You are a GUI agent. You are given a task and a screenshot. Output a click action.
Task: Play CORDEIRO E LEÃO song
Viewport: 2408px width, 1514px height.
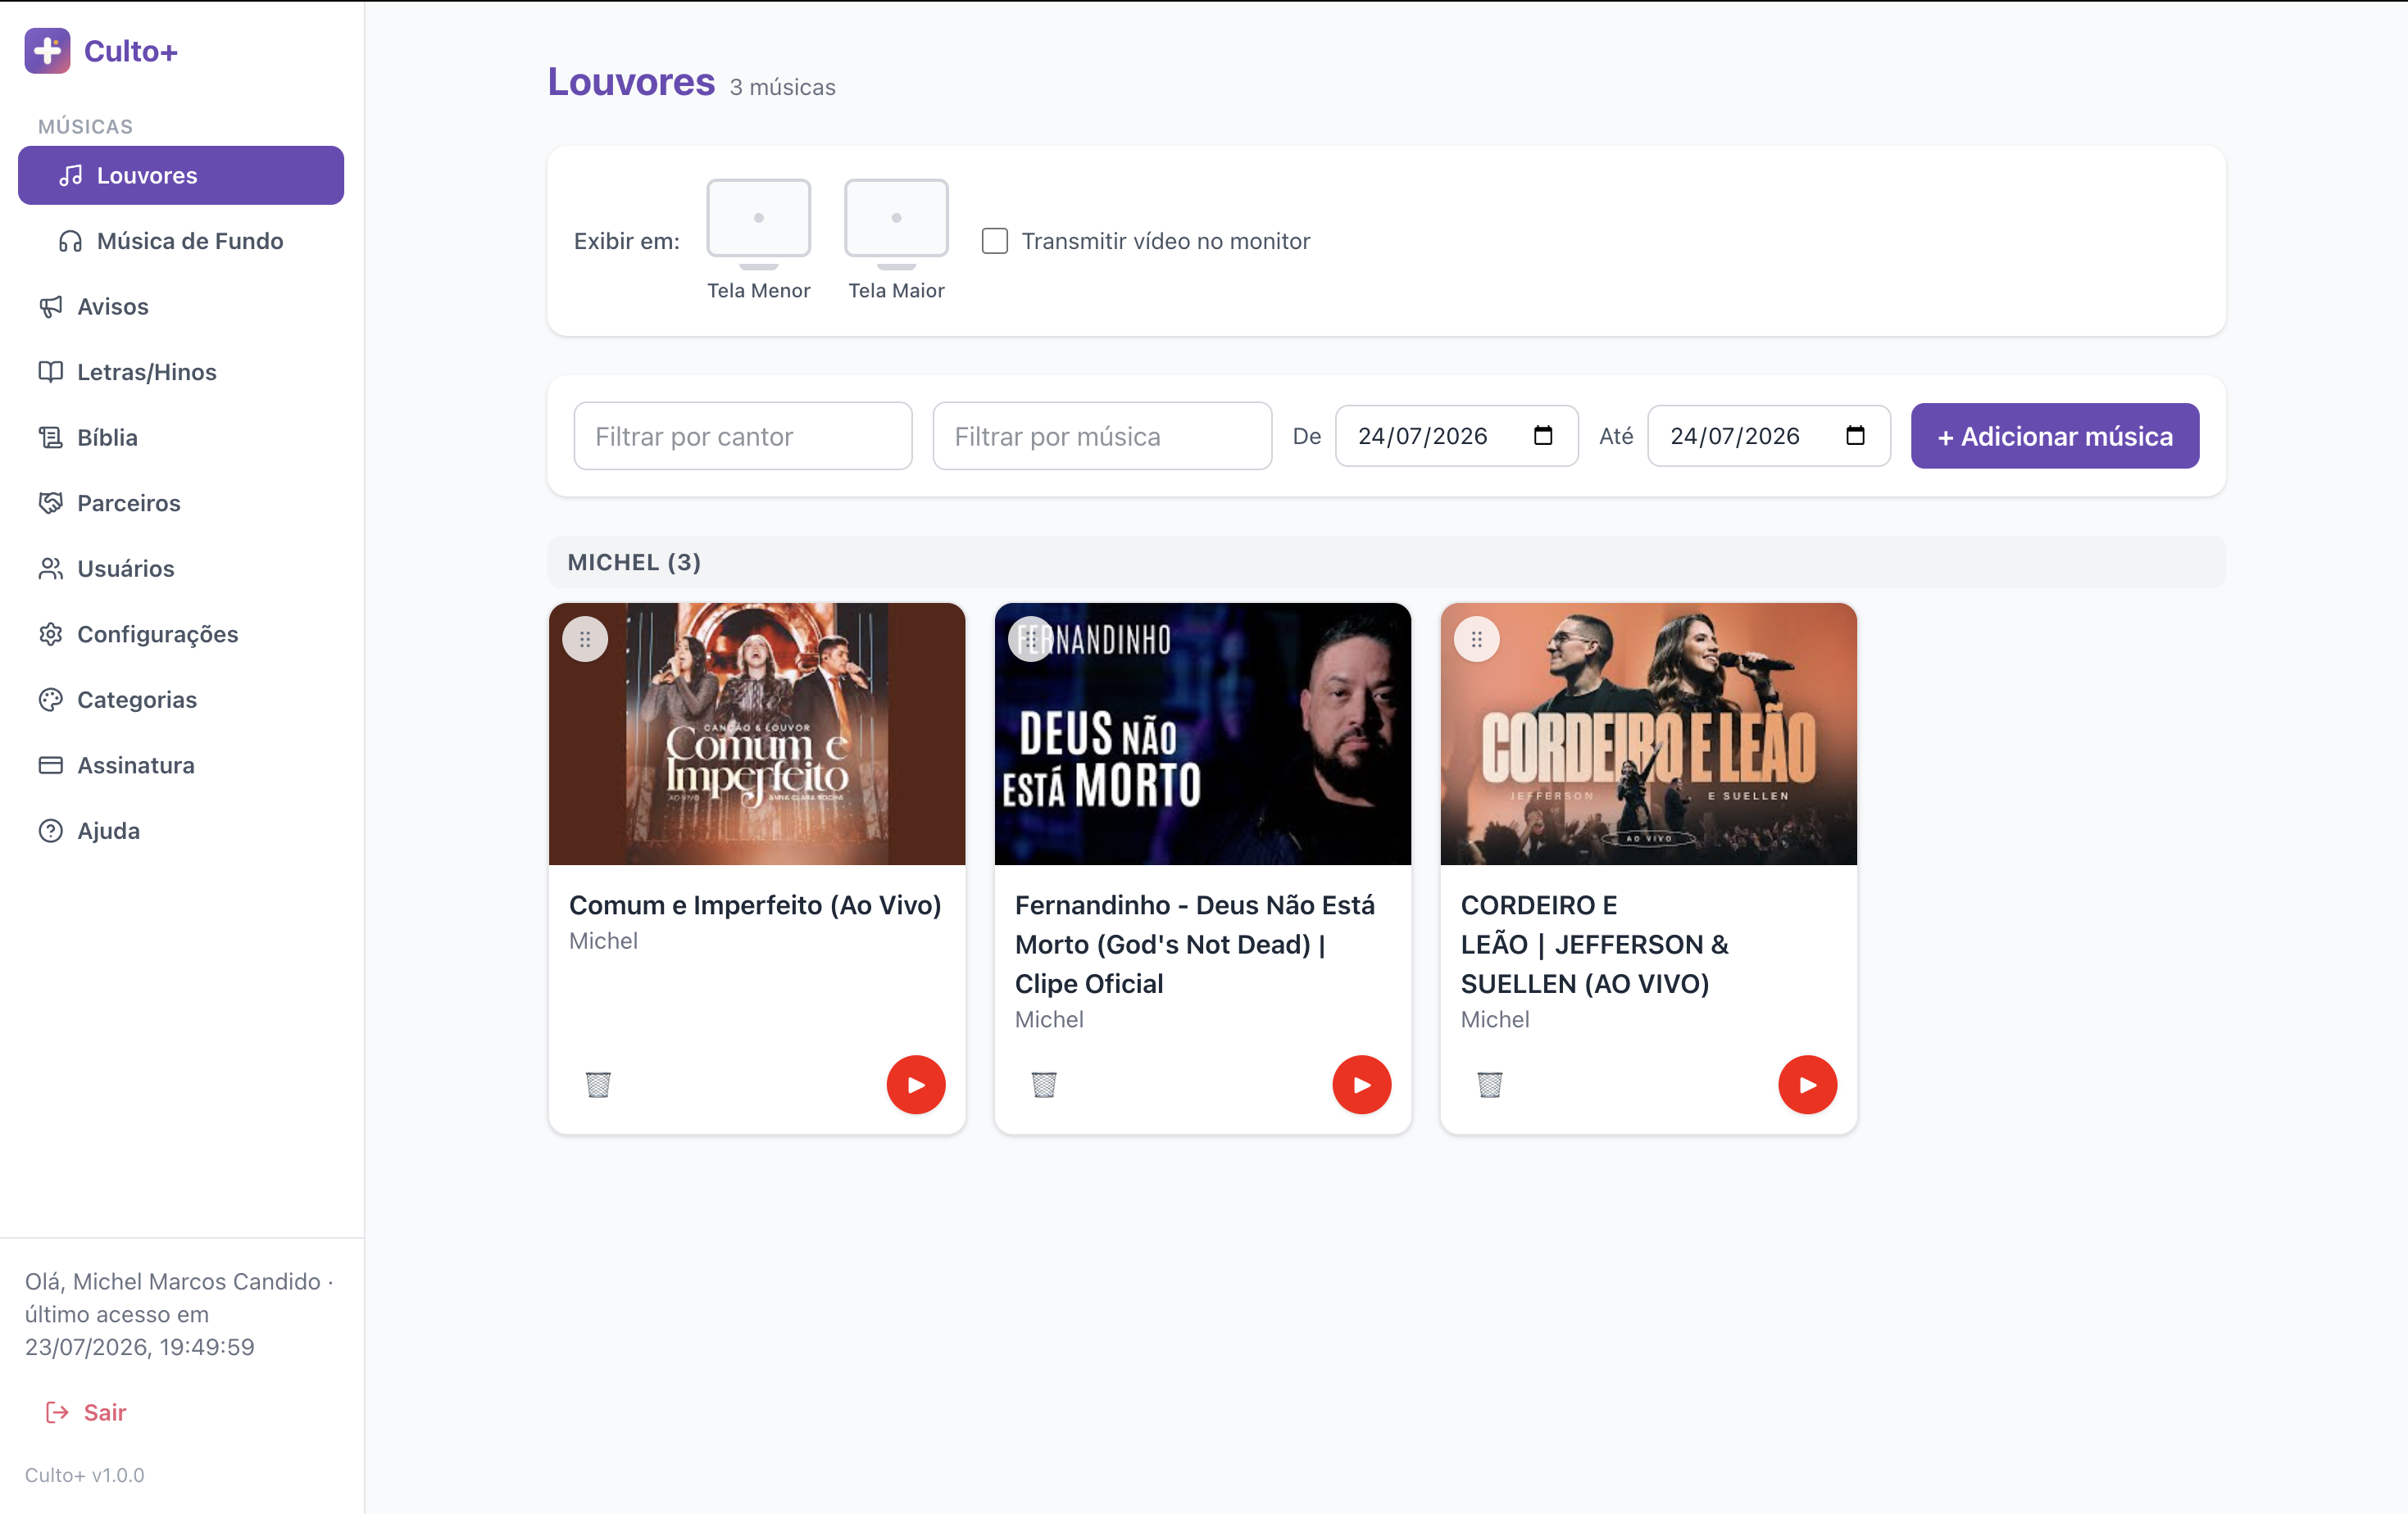tap(1808, 1084)
